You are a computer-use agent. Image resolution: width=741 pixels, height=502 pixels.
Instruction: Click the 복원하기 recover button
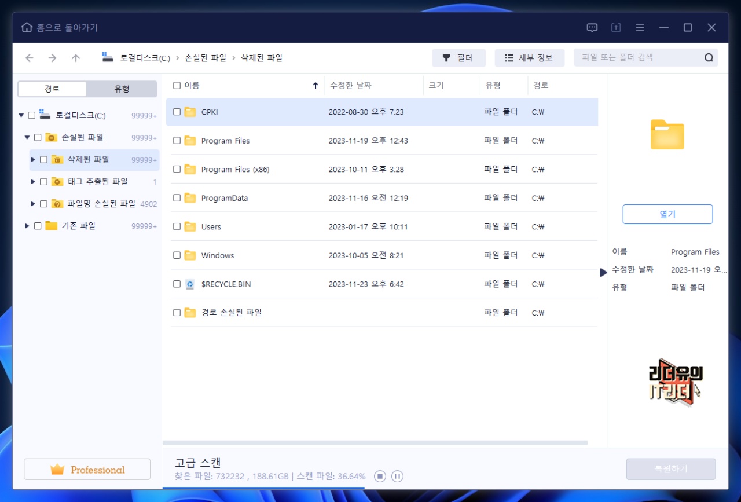point(671,469)
